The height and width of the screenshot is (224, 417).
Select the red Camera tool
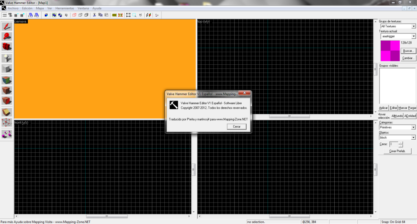(7, 47)
